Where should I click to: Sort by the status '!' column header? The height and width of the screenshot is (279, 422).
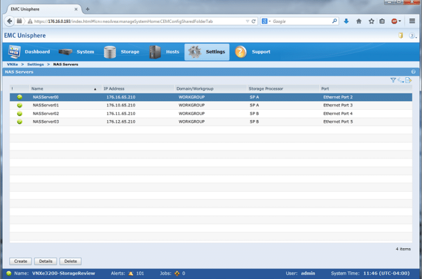[x=19, y=89]
